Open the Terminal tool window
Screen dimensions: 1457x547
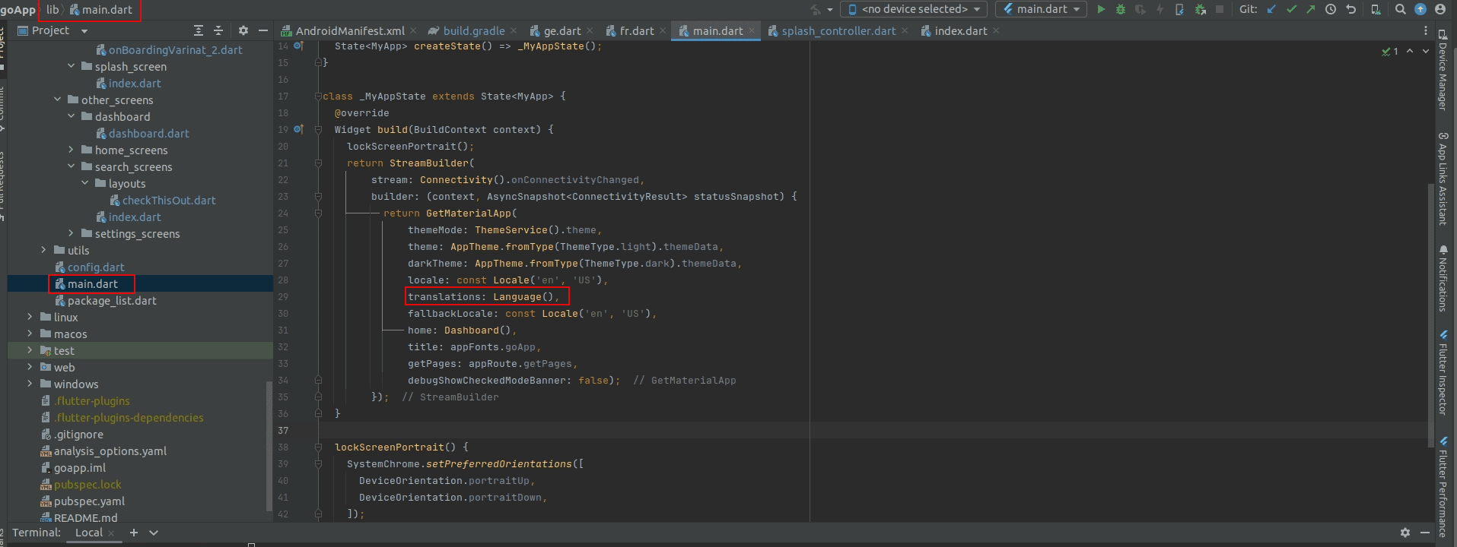pyautogui.click(x=36, y=533)
